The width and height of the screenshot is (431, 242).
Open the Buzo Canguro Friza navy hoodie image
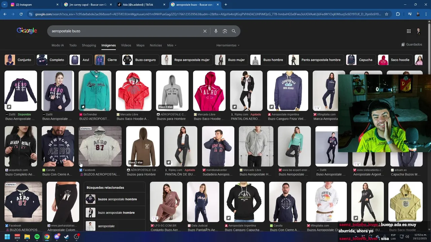[288, 91]
